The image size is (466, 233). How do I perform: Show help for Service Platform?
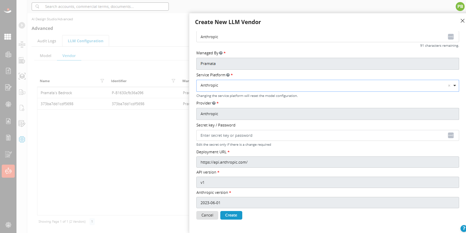228,75
